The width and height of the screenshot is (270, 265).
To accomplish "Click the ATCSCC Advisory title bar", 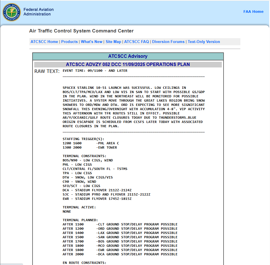I will click(128, 56).
